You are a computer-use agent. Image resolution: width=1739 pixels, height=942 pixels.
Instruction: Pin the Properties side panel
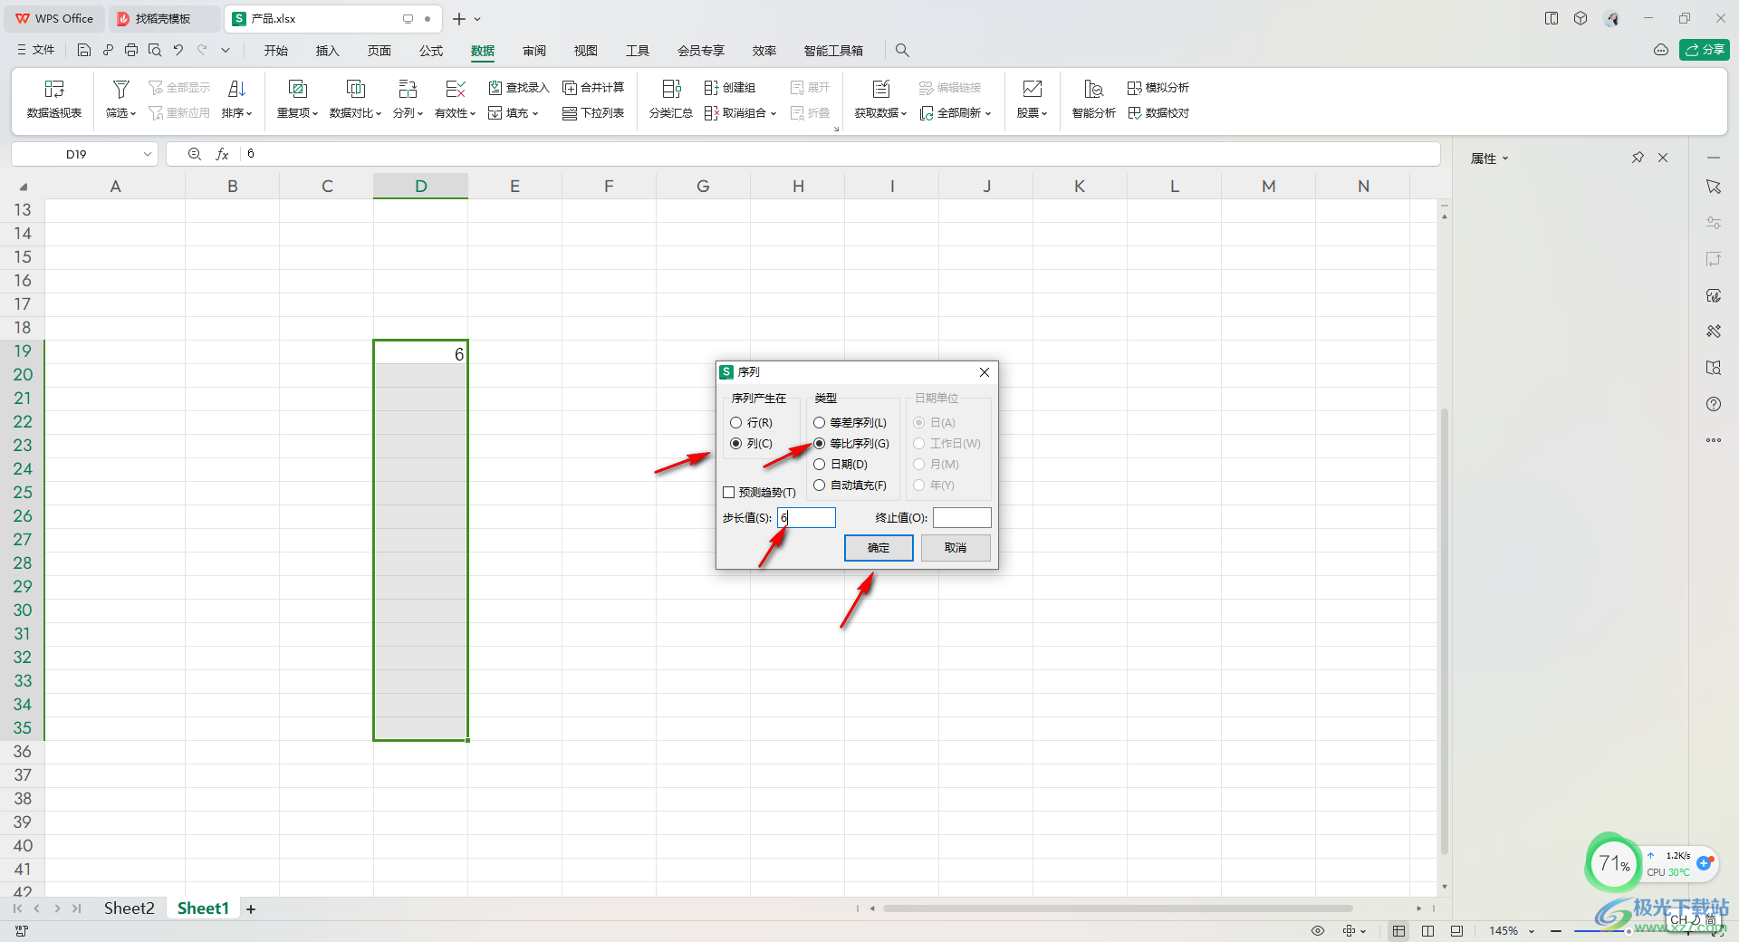coord(1638,158)
